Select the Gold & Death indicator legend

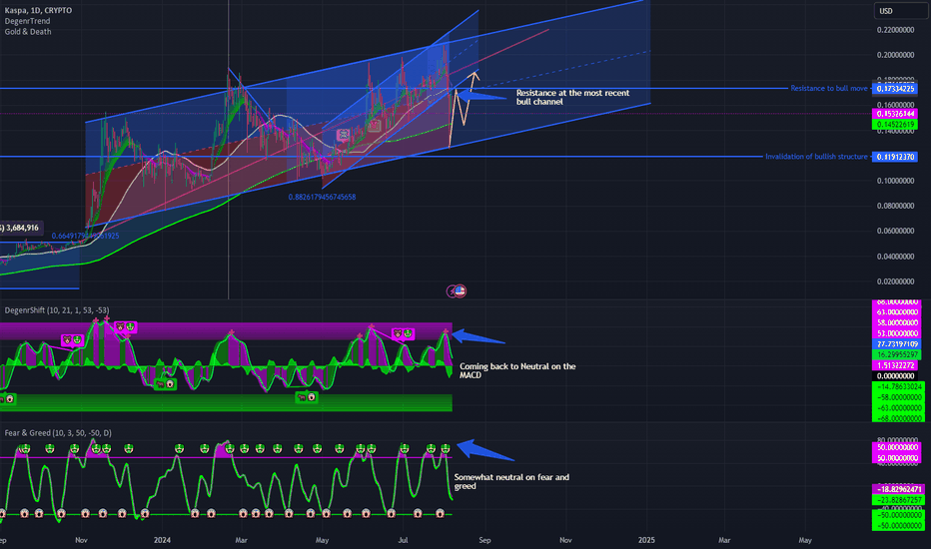tap(28, 32)
